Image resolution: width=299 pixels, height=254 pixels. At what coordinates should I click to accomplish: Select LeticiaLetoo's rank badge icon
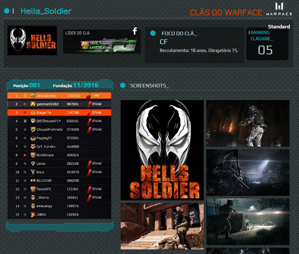click(33, 96)
